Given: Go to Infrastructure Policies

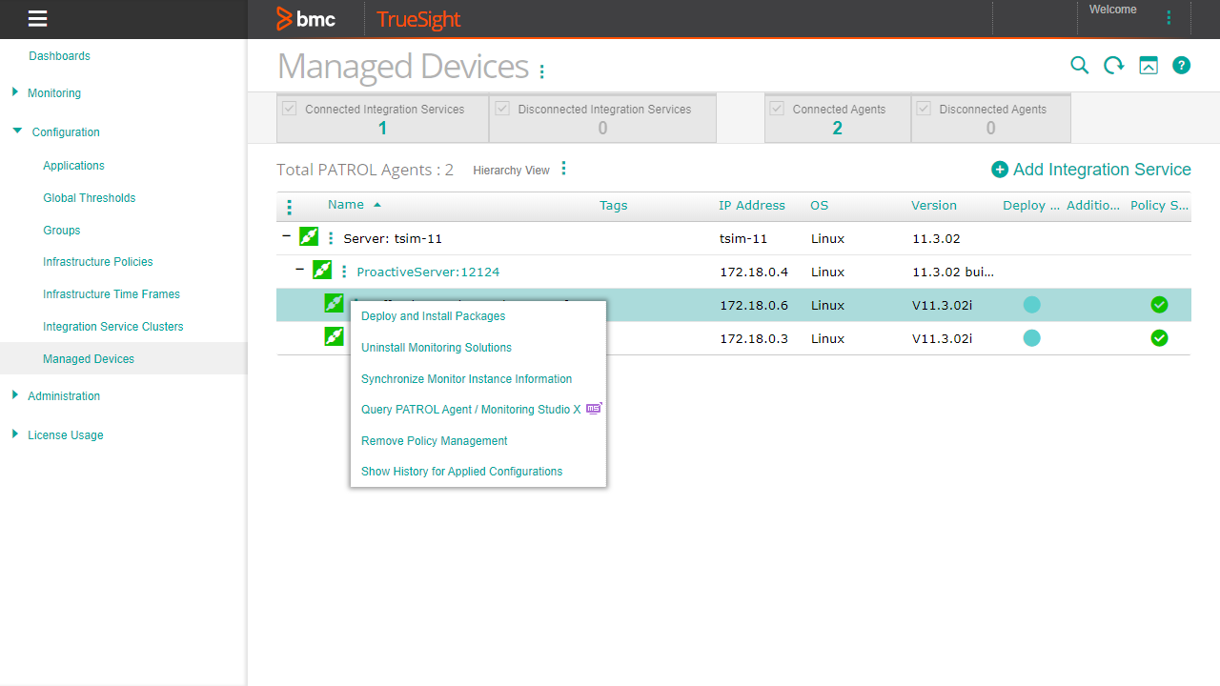Looking at the screenshot, I should [x=98, y=262].
